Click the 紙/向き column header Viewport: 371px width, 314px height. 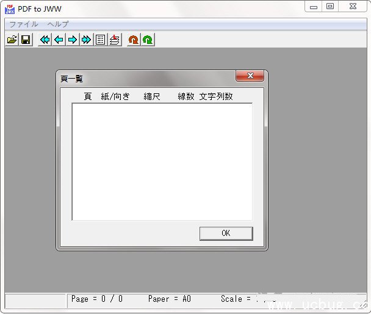pos(115,96)
